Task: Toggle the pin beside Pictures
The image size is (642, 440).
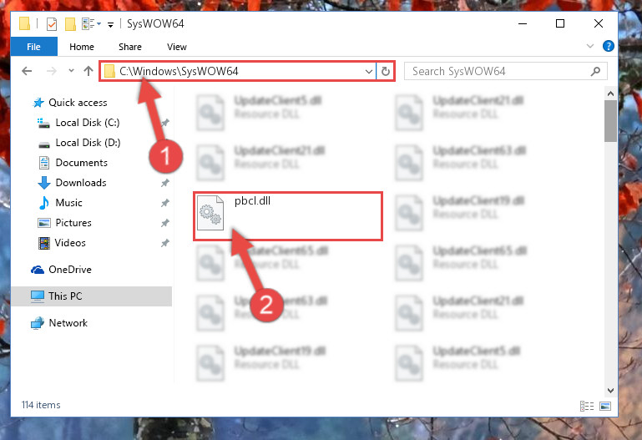Action: pos(165,223)
